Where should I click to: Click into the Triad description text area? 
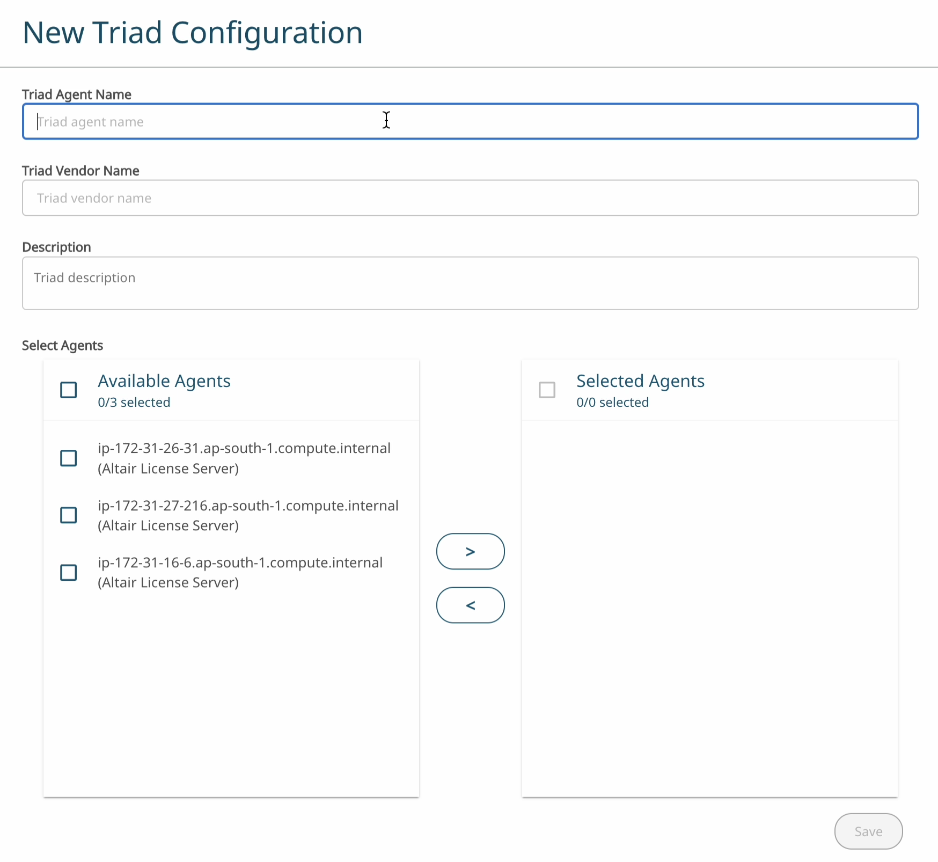(470, 283)
